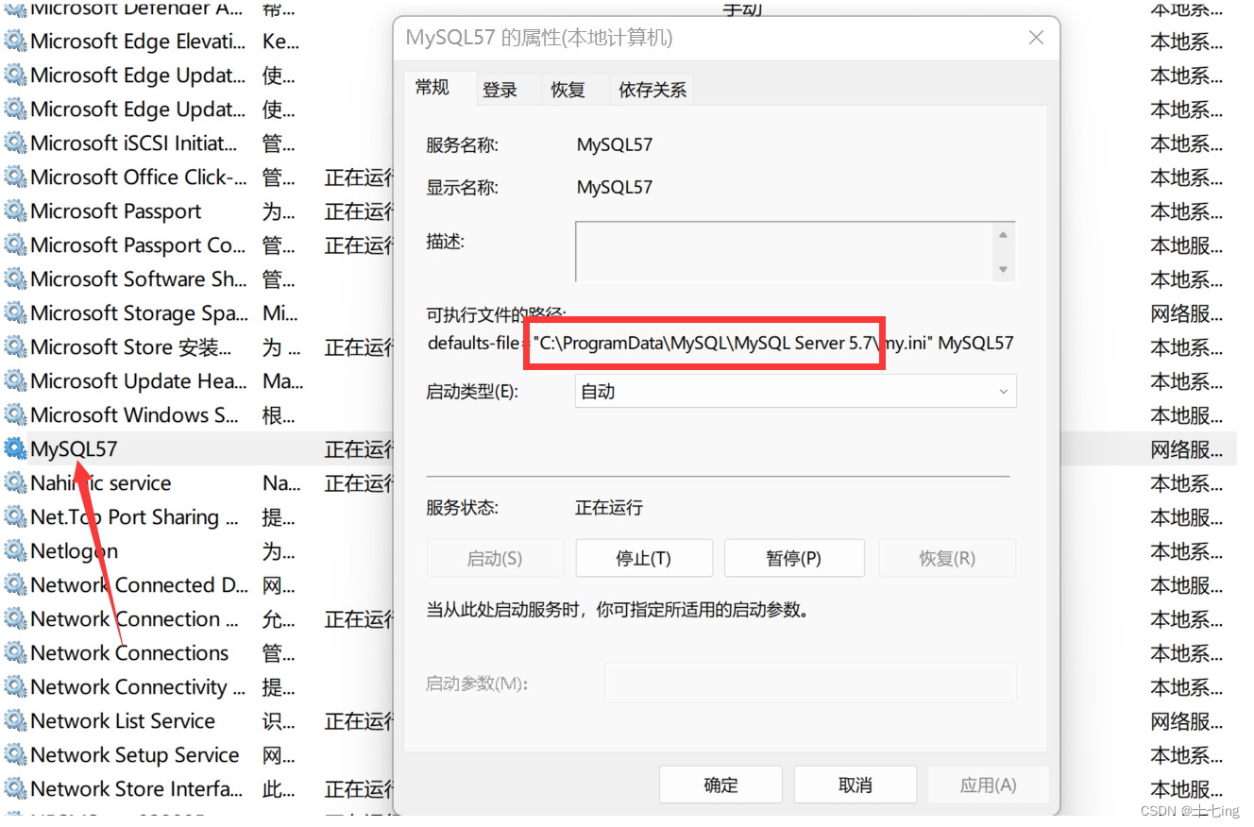Click the 停止(T) button
1254x827 pixels.
tap(643, 558)
